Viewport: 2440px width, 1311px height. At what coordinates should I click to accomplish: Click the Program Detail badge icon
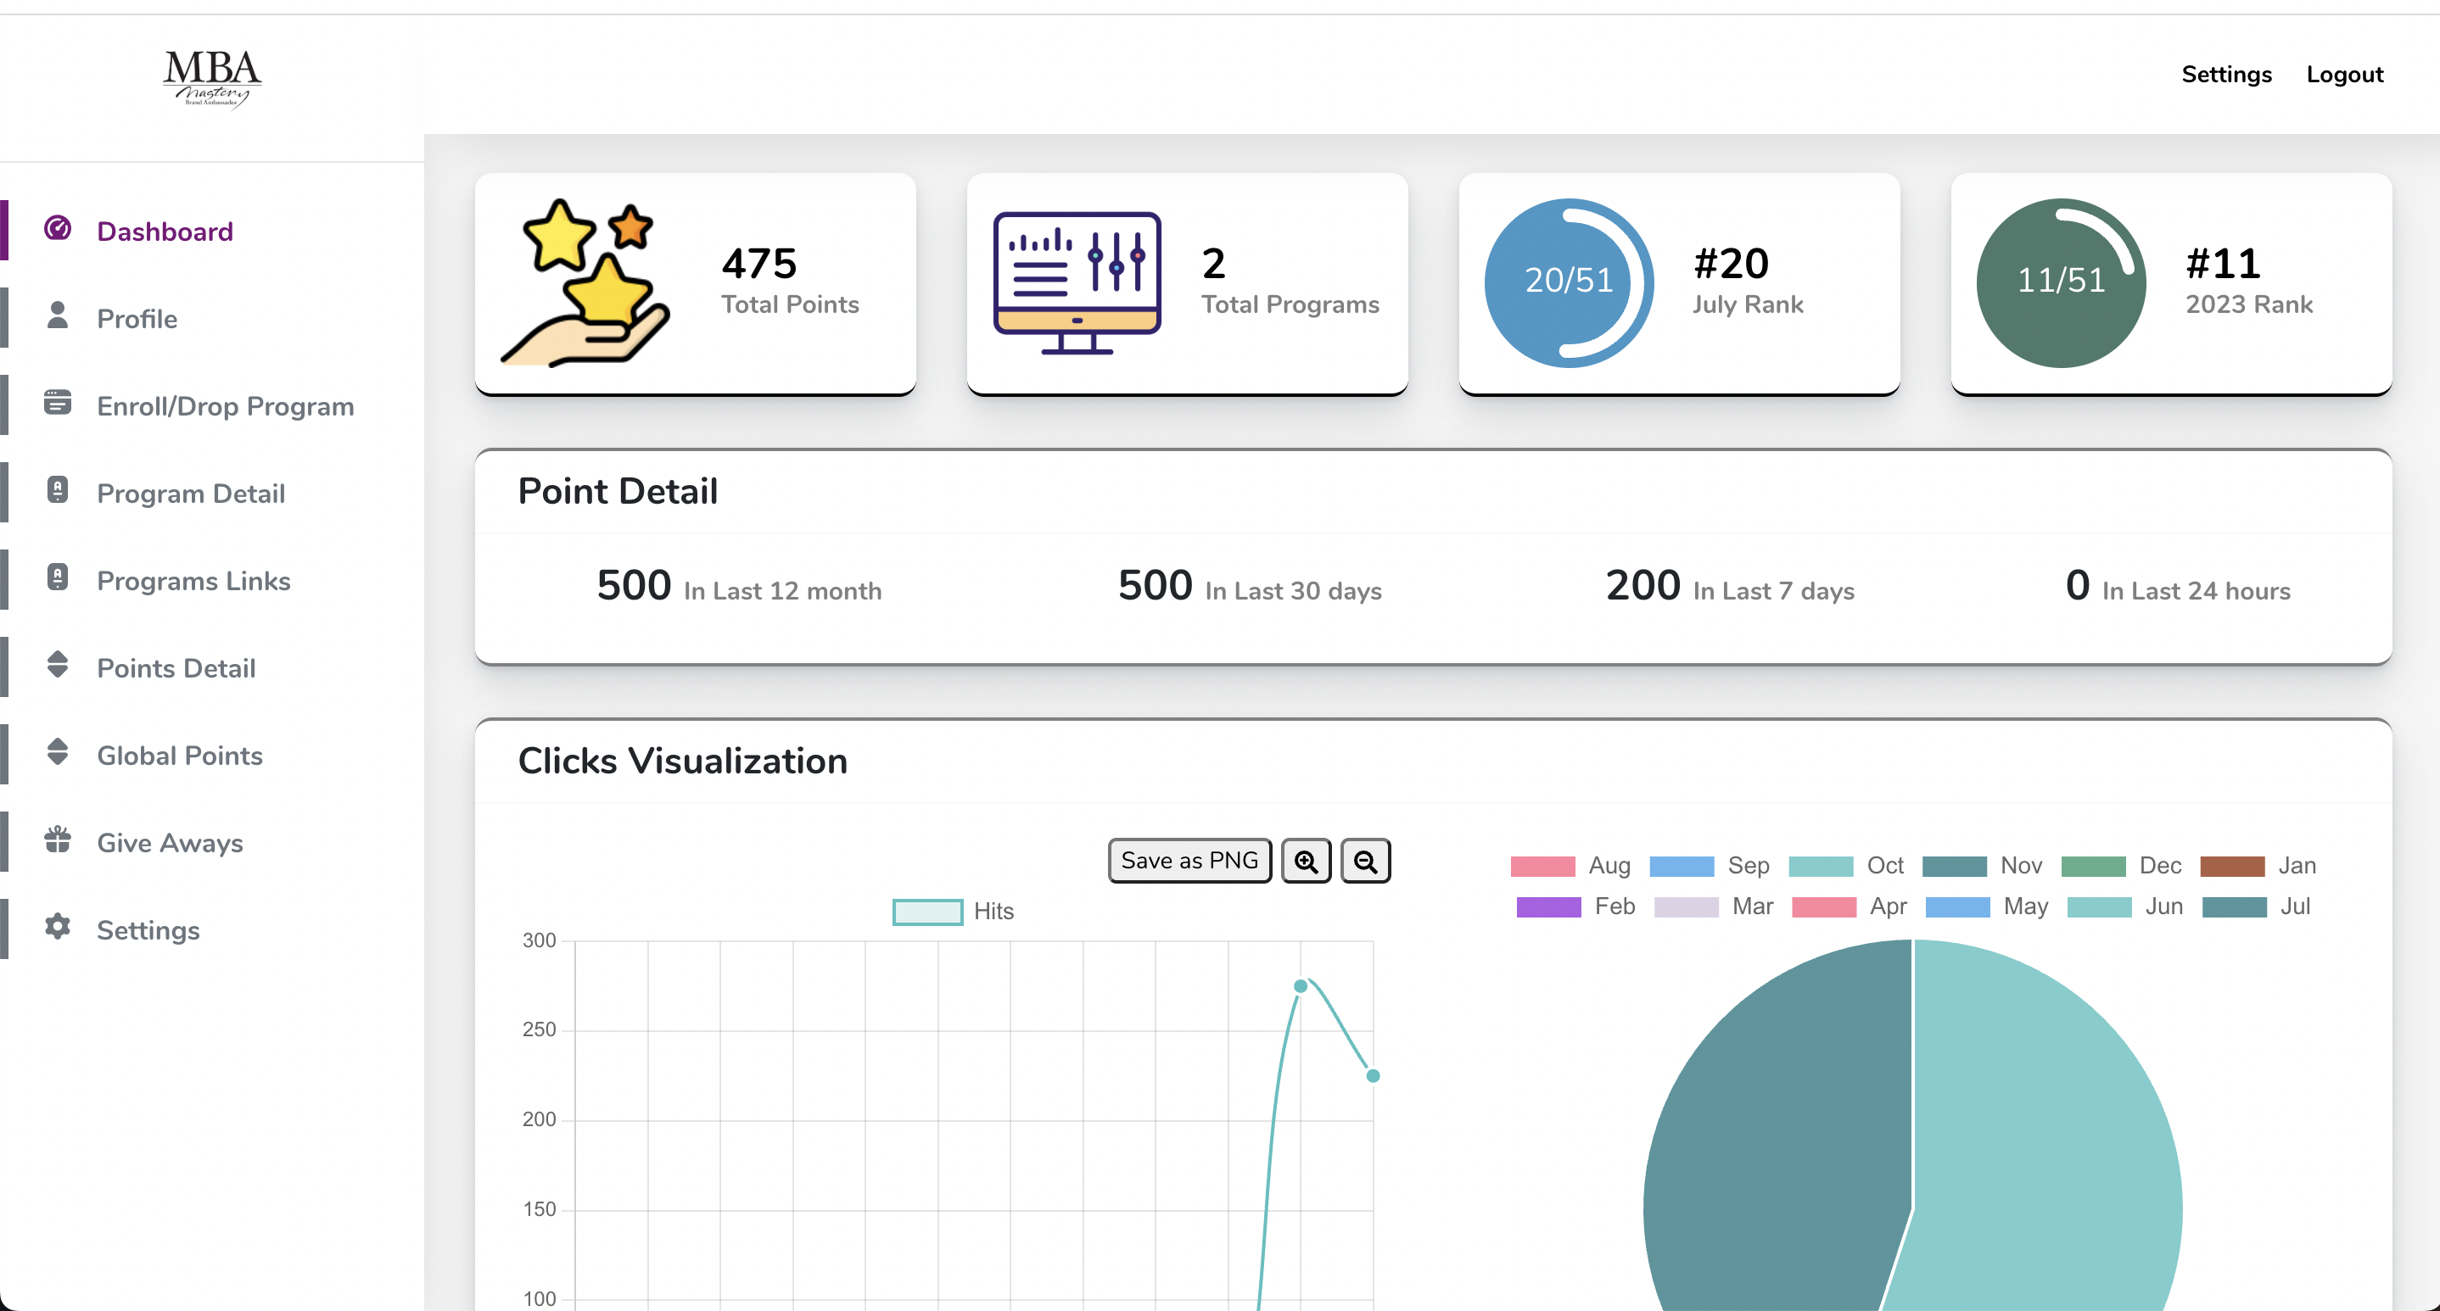[58, 490]
